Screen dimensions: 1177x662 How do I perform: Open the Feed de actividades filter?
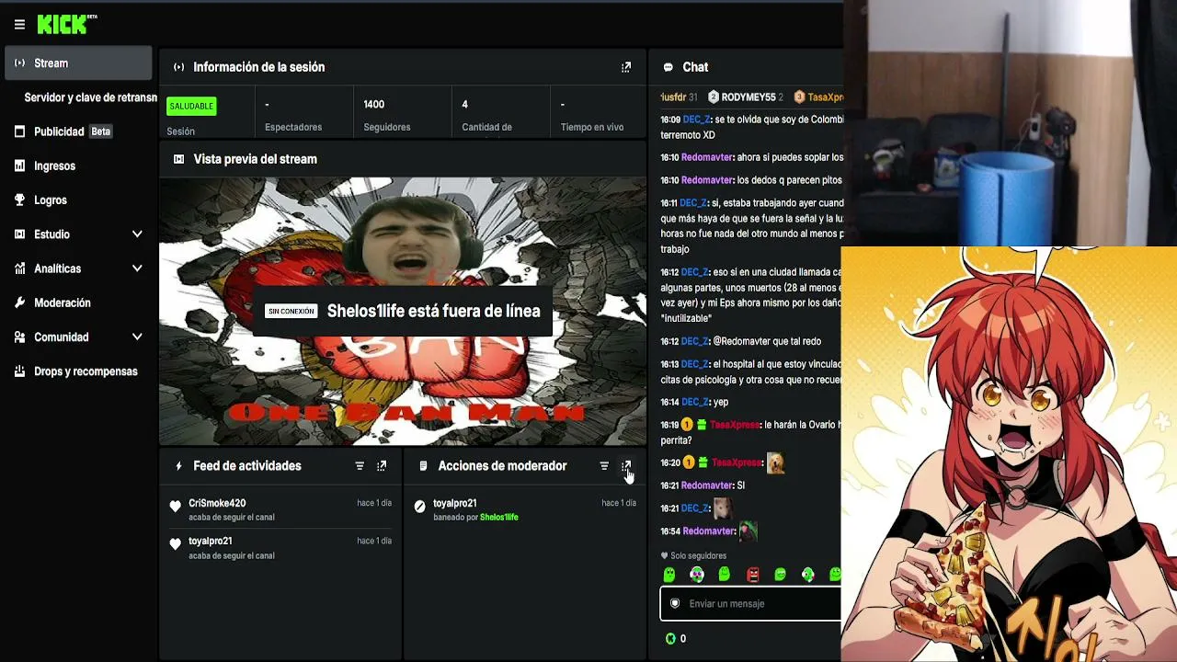pos(360,466)
